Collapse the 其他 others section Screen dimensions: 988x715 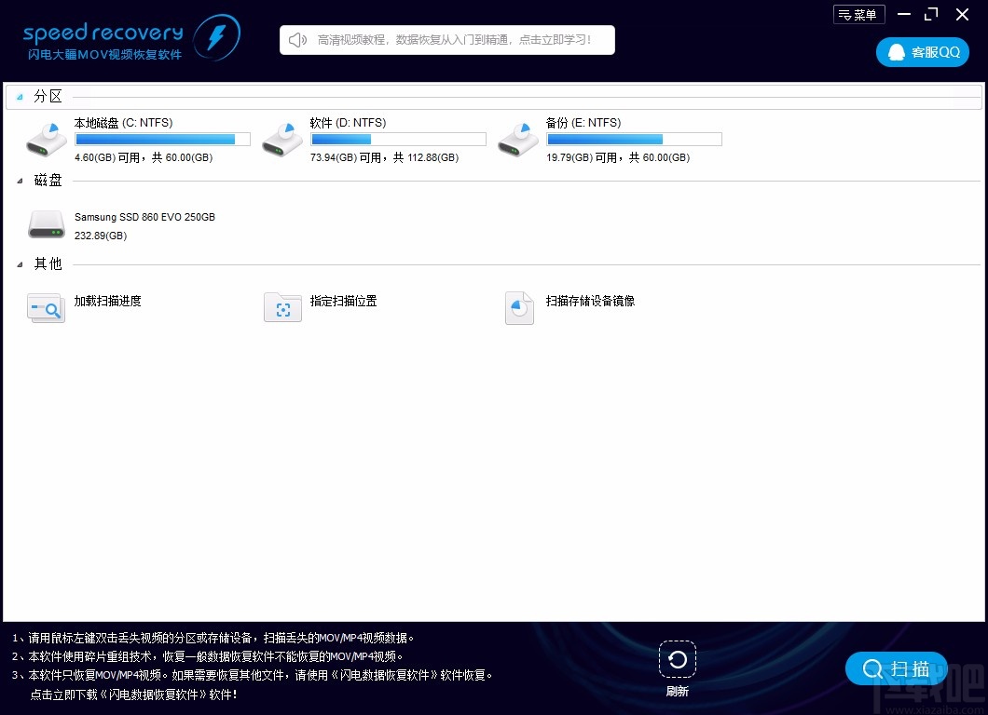point(21,263)
